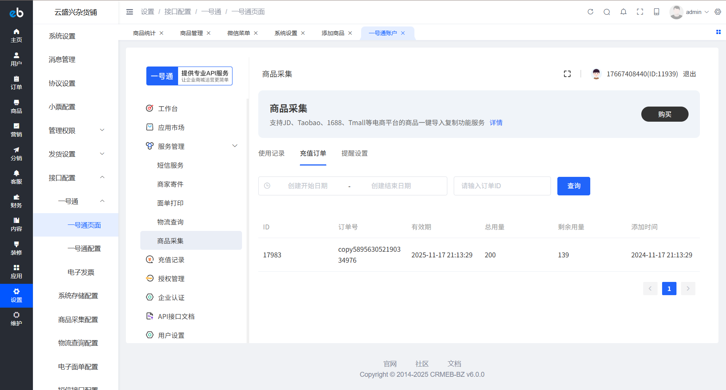Collapse the 服务管理 submenu
726x390 pixels.
[234, 146]
